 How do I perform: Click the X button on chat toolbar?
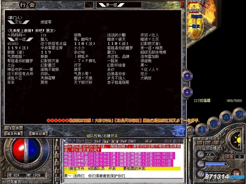[177, 141]
